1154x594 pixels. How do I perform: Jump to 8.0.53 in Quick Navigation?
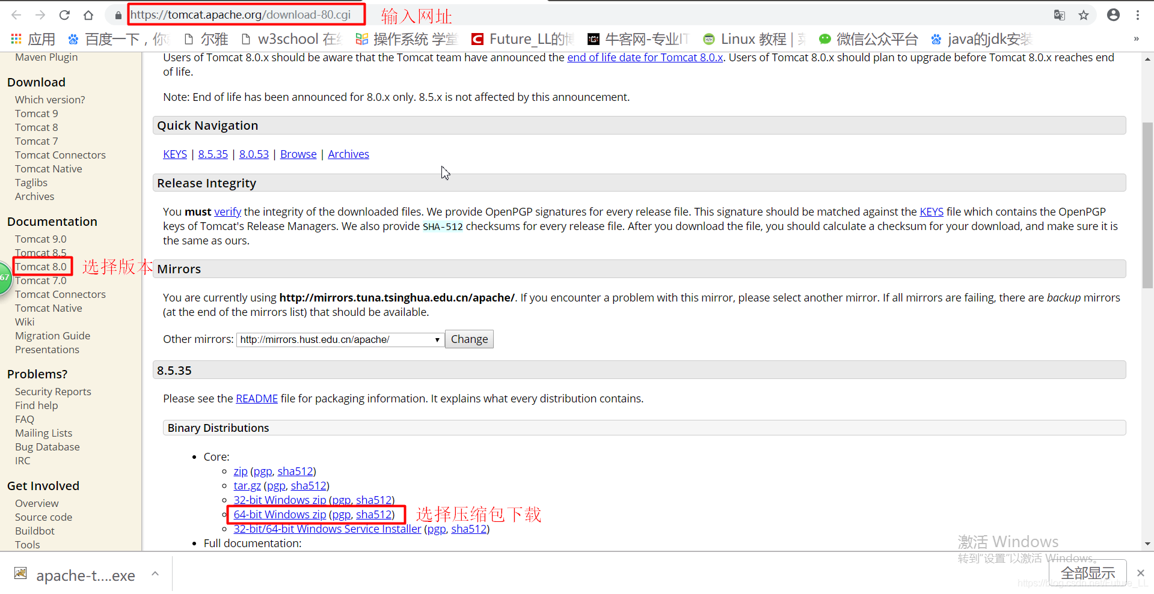click(254, 154)
